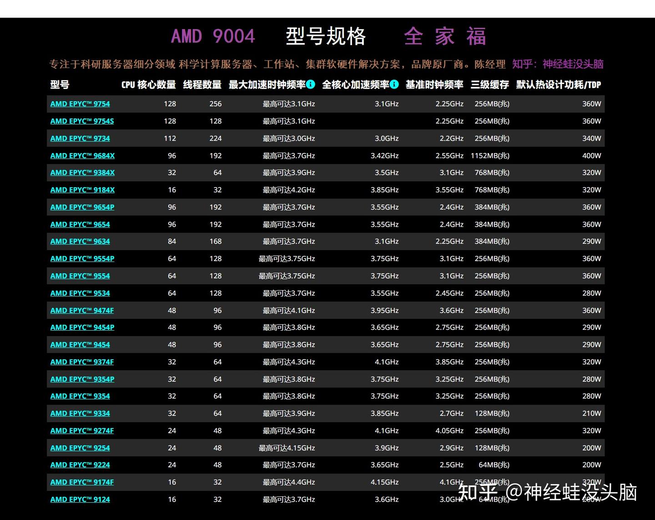Select the row for AMD EPYC 9334
Screen dimensions: 655x520
tap(80, 413)
